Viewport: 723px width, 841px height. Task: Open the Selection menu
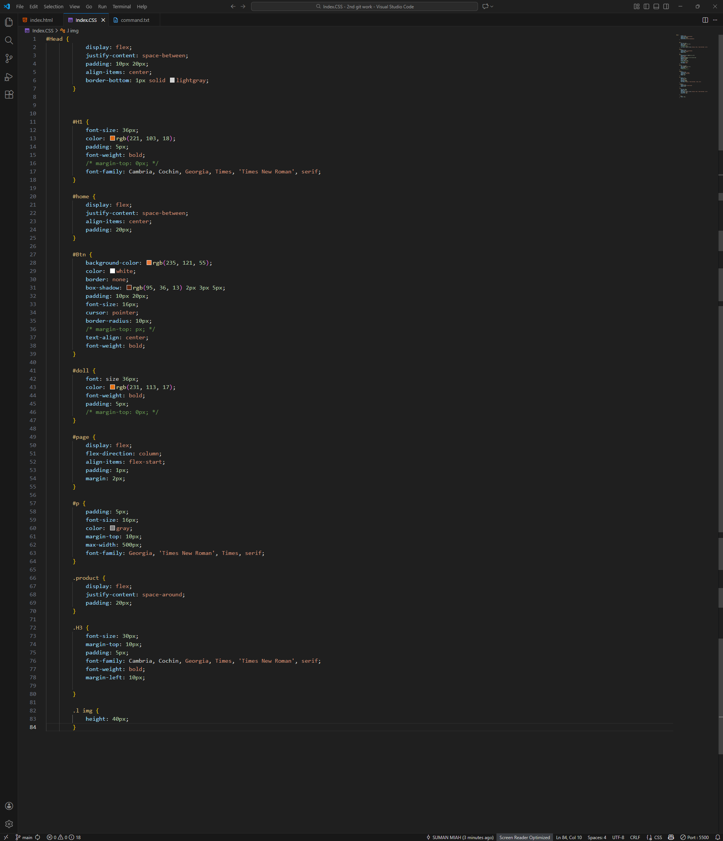click(54, 6)
